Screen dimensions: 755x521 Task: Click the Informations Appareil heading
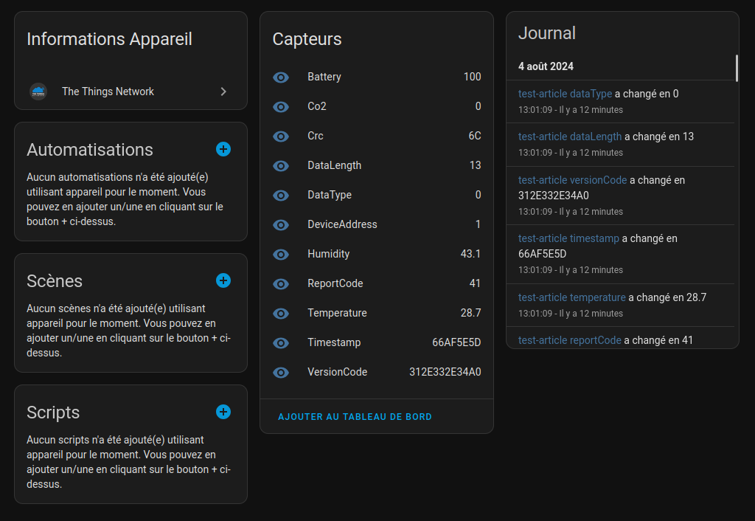coord(109,39)
